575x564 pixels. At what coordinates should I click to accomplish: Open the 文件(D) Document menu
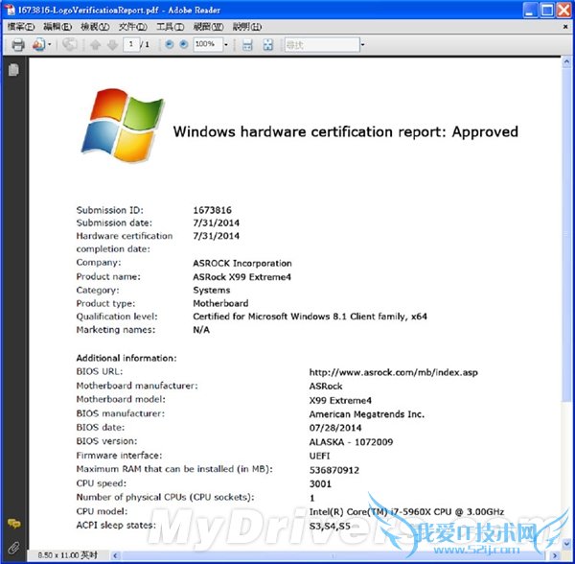pos(133,27)
